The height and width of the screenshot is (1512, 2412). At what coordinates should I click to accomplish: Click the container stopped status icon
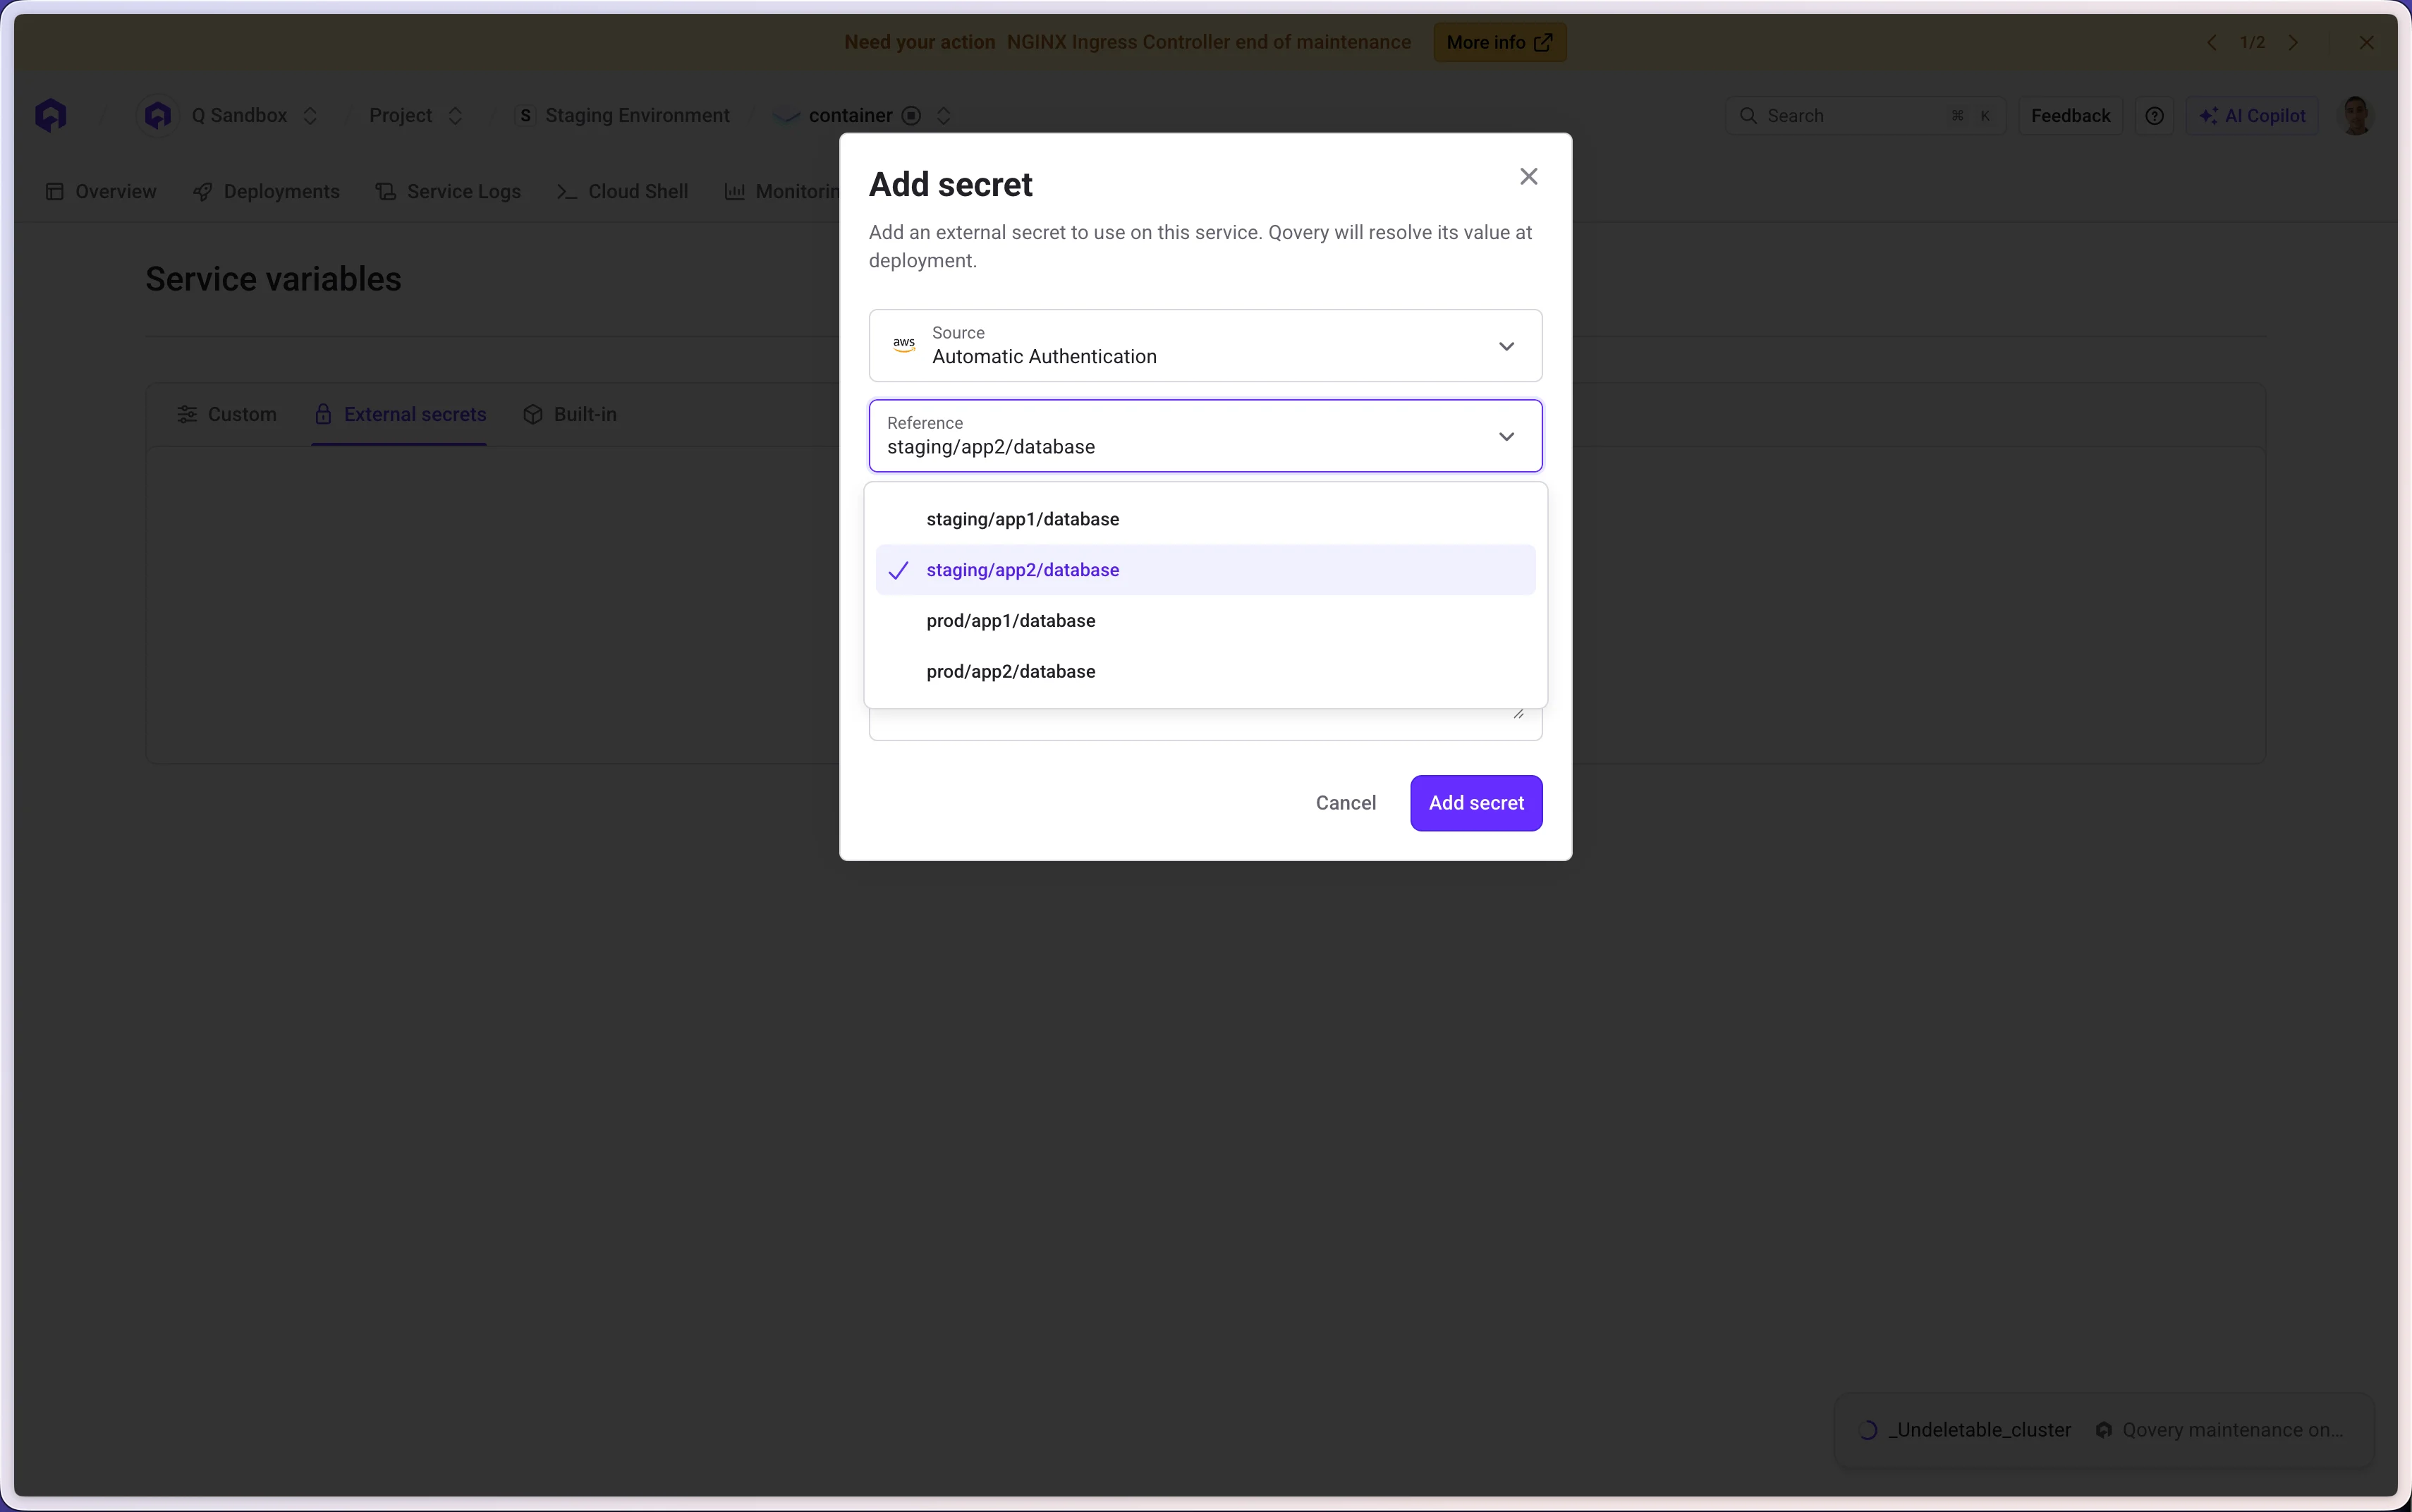pos(911,115)
